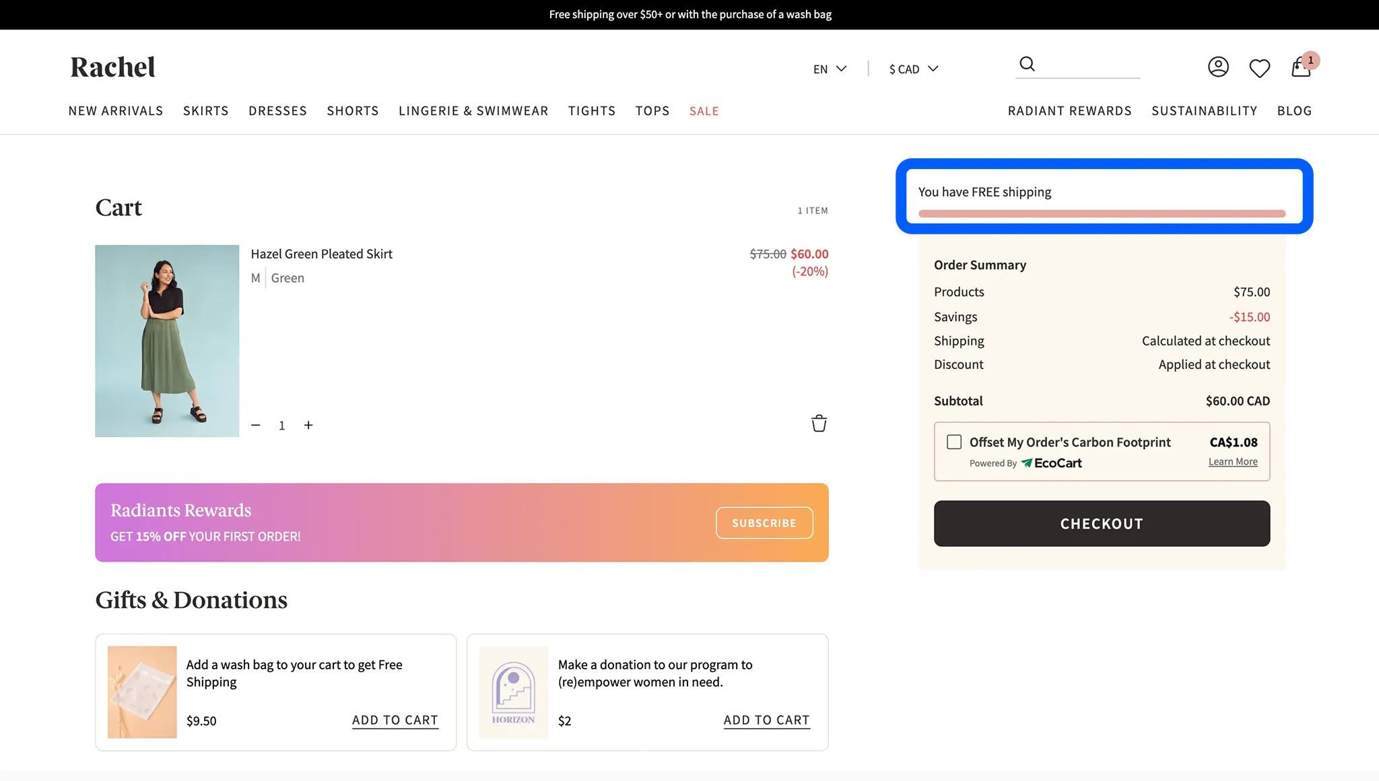The image size is (1379, 781).
Task: Click the SUBSCRIBE button in rewards banner
Action: (x=764, y=523)
